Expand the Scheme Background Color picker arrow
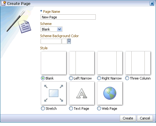This screenshot has height=126, width=156. pyautogui.click(x=69, y=41)
